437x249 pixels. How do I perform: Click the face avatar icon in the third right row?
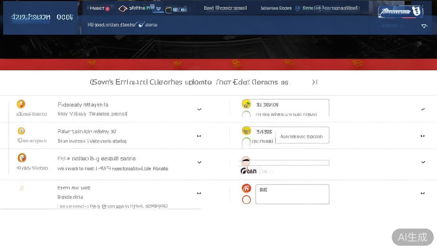(x=246, y=161)
